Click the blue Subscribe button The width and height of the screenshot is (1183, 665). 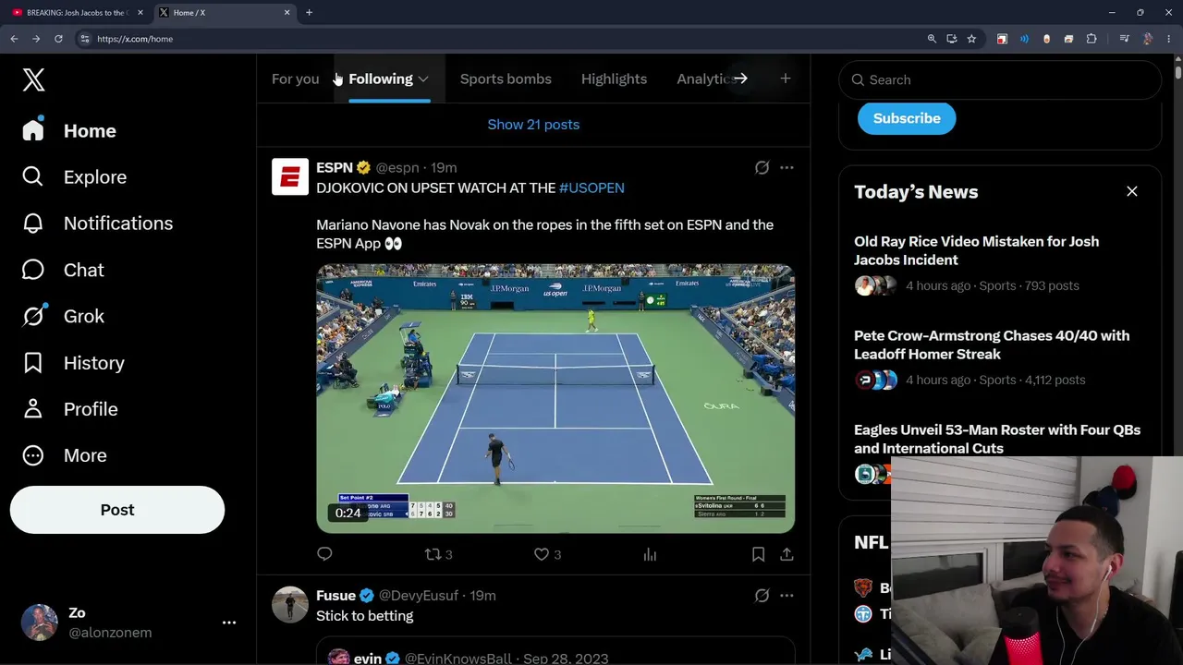(907, 118)
